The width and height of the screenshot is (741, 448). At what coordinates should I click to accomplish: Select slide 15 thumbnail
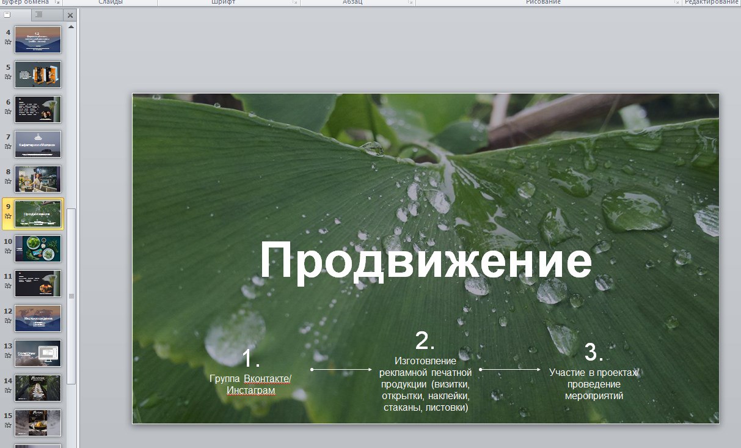pyautogui.click(x=38, y=423)
